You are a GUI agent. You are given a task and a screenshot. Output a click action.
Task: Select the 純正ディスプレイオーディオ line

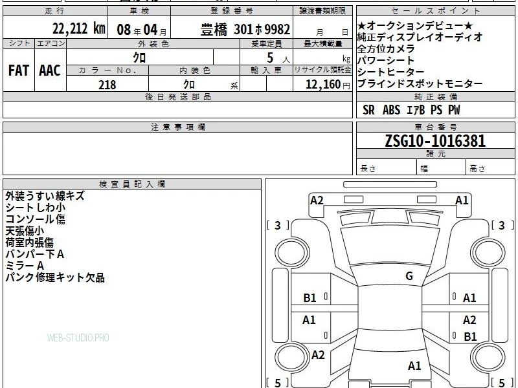(420, 37)
